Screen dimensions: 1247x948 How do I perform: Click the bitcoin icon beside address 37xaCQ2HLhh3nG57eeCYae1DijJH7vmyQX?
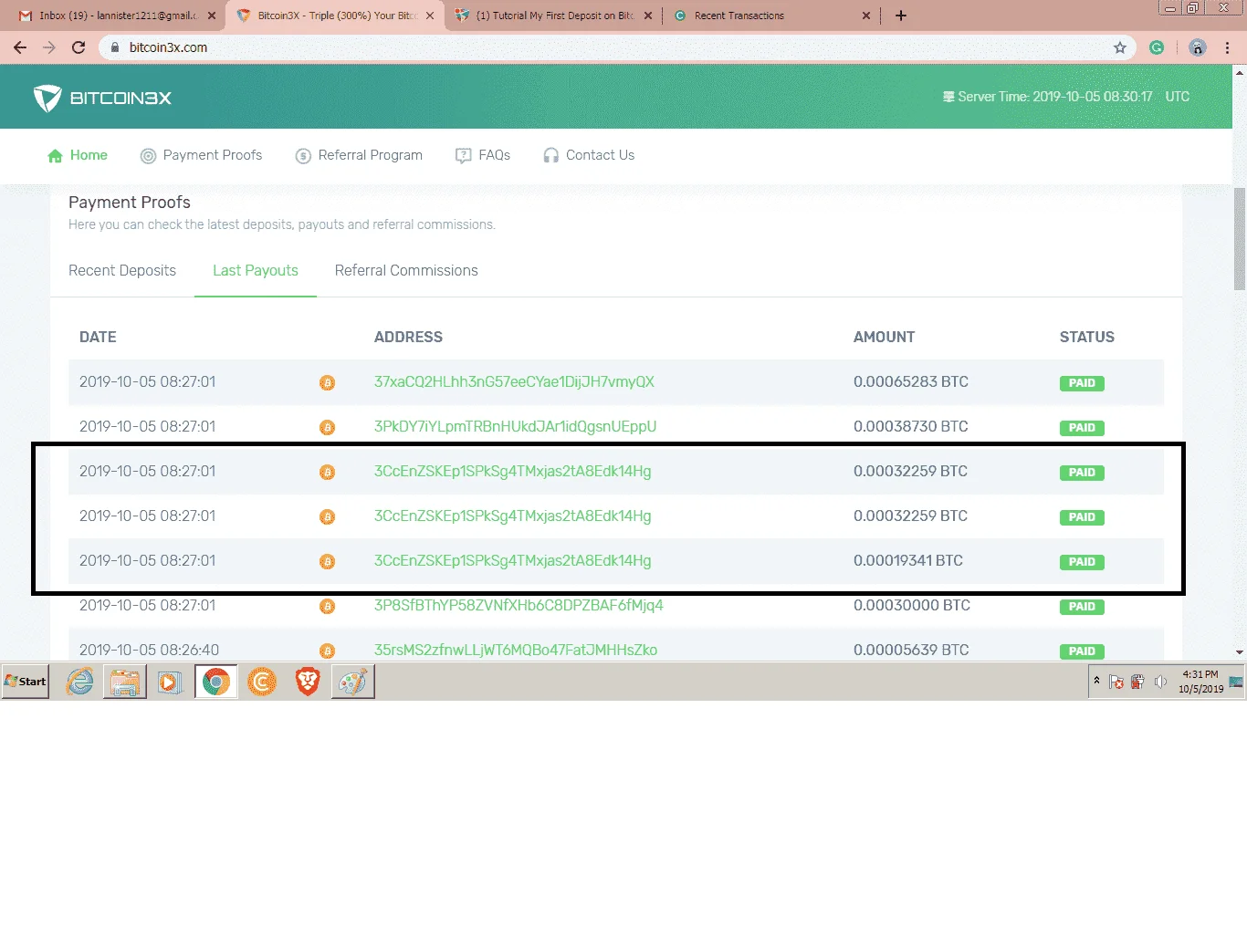(x=327, y=383)
